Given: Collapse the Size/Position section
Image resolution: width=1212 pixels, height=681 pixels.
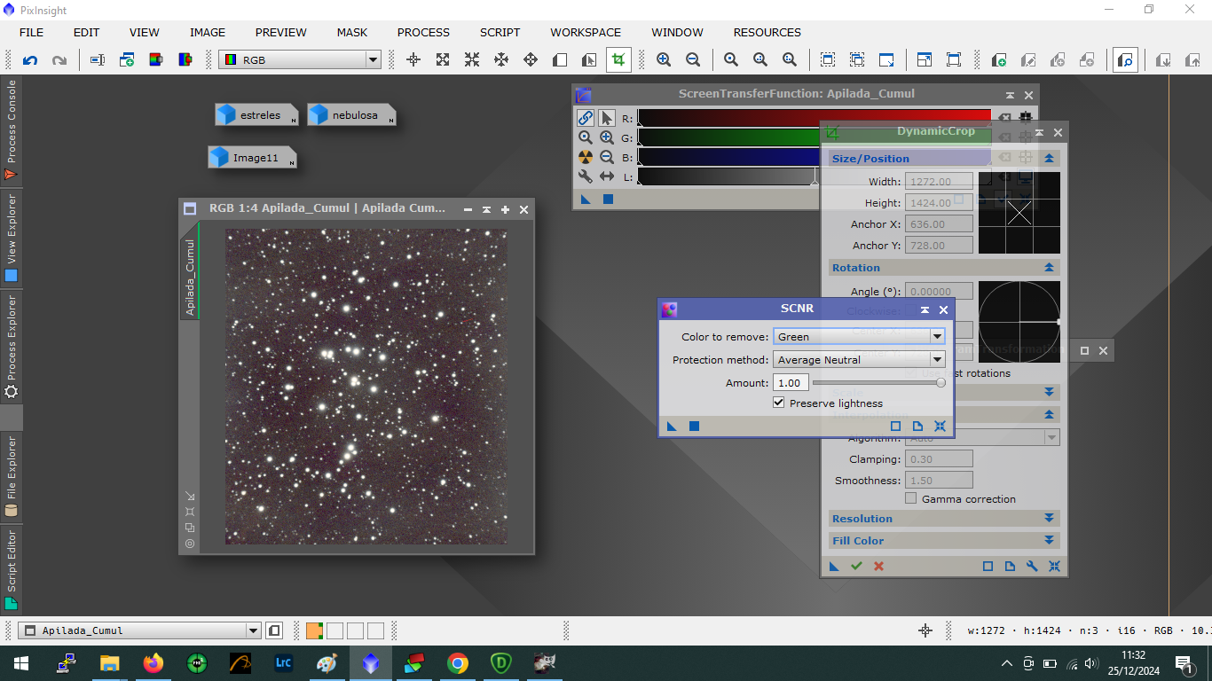Looking at the screenshot, I should 1049,159.
